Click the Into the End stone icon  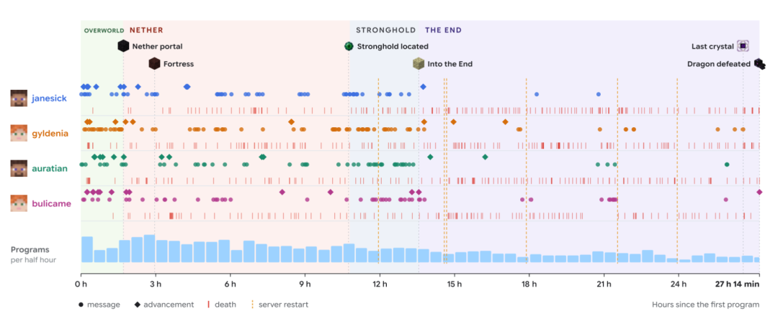[419, 63]
